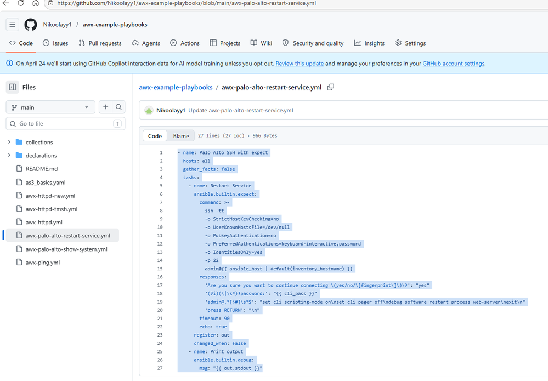This screenshot has height=381, width=548.
Task: Click 'hosts: all' code line
Action: pos(196,161)
